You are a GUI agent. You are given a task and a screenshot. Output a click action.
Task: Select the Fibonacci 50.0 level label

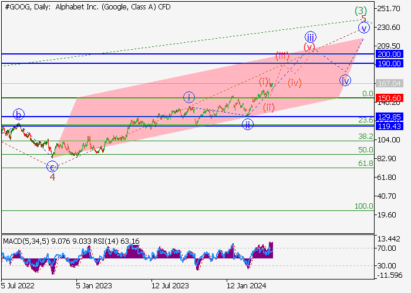366,150
